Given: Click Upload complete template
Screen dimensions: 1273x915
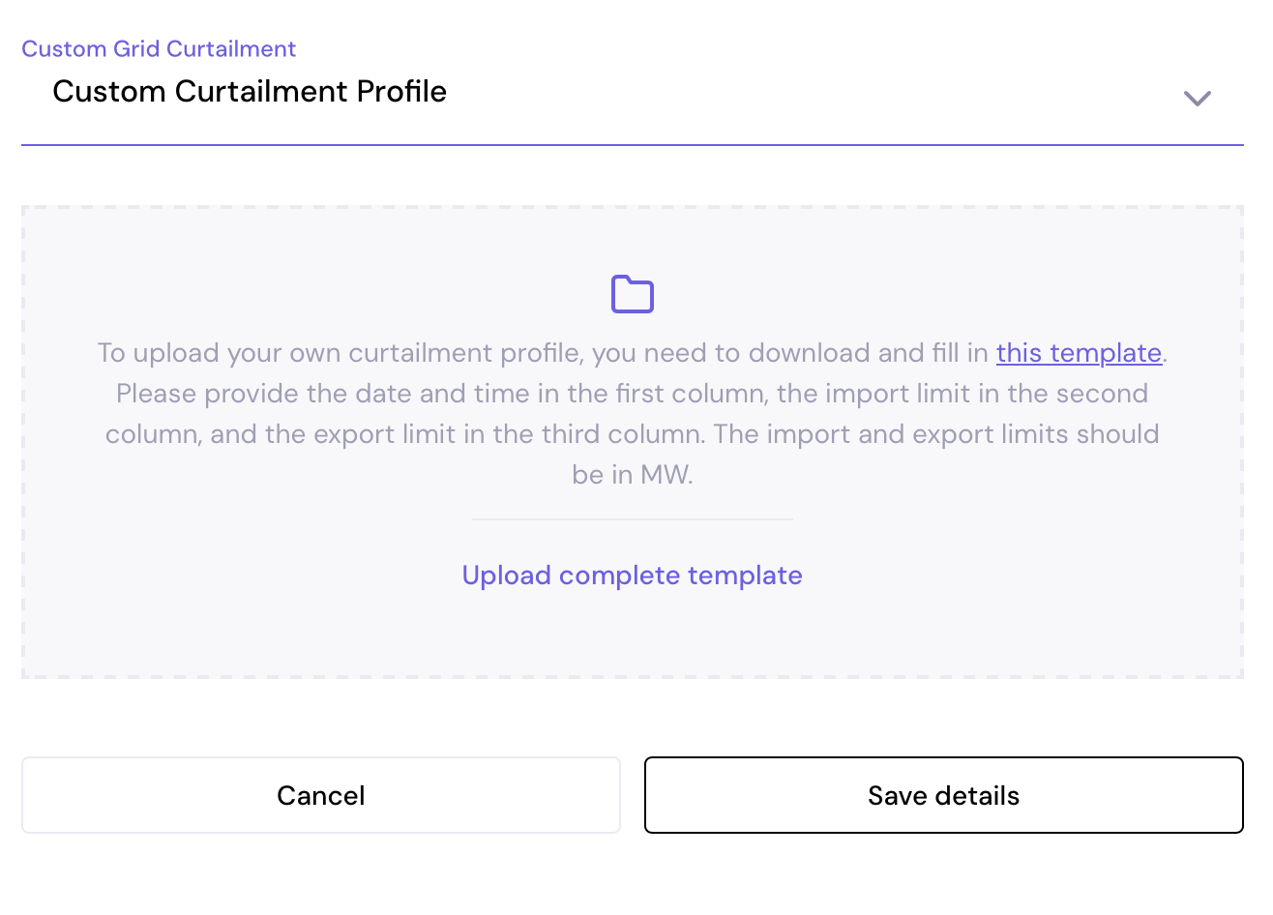Looking at the screenshot, I should click(x=632, y=575).
